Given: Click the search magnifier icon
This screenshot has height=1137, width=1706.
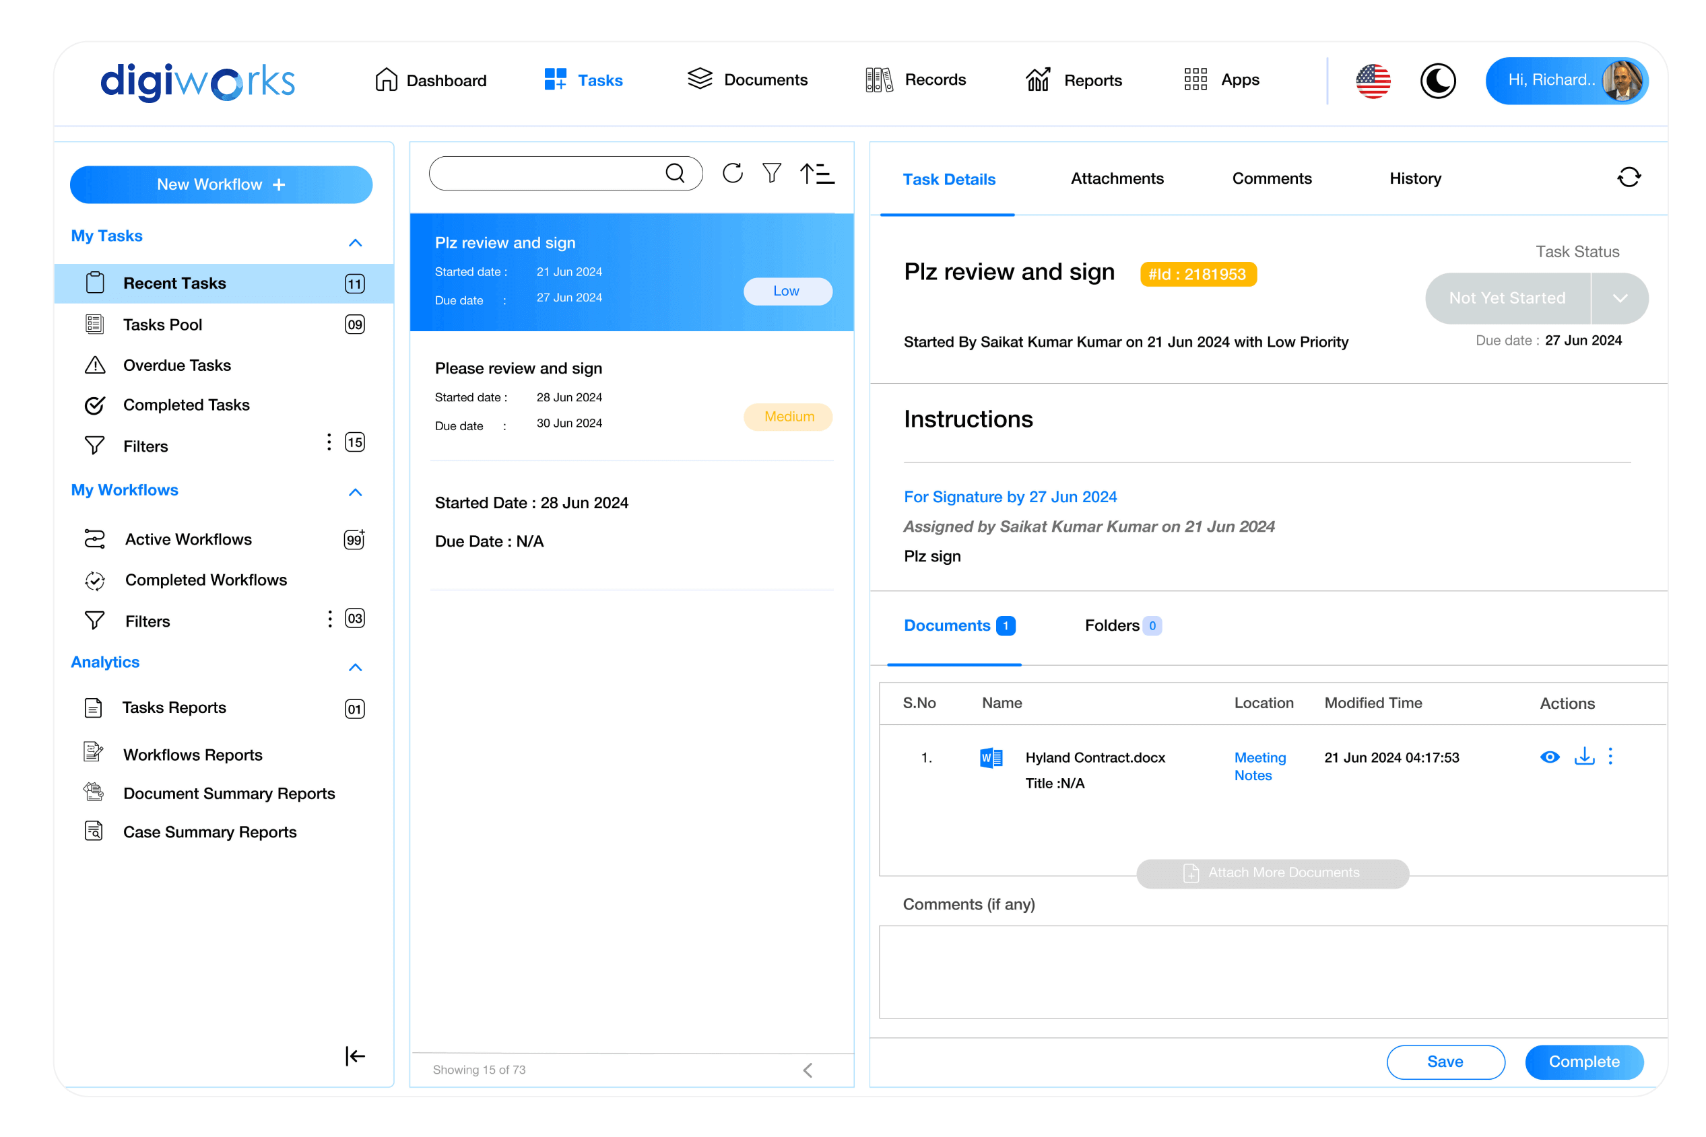Looking at the screenshot, I should [x=675, y=173].
